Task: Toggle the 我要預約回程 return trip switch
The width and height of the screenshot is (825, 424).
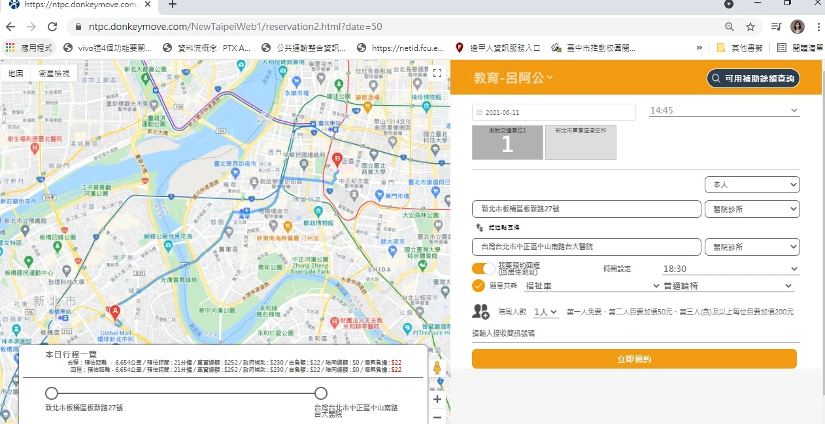Action: 484,268
